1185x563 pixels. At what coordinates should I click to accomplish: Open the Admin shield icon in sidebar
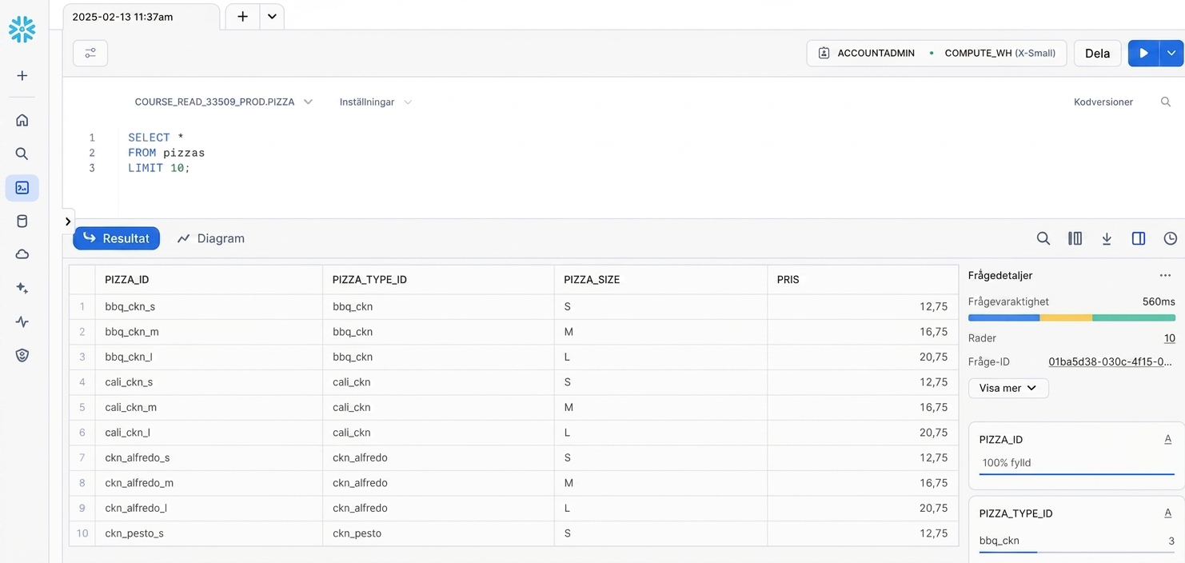point(22,355)
